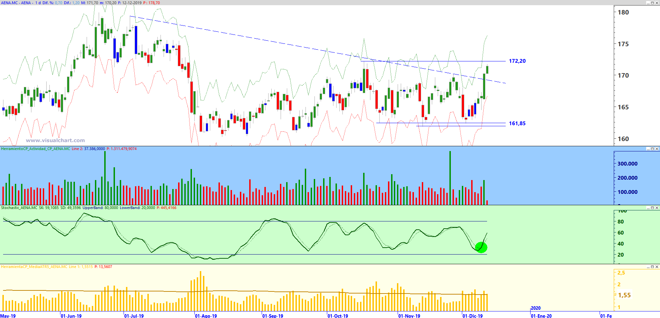This screenshot has width=660, height=318.
Task: Click the 175 price axis label
Action: (623, 44)
